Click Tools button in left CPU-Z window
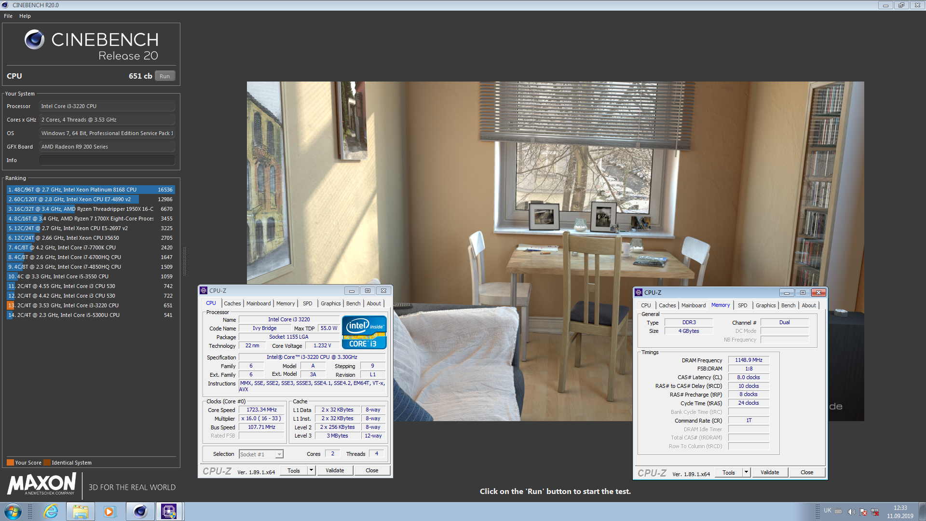The image size is (926, 521). 294,471
